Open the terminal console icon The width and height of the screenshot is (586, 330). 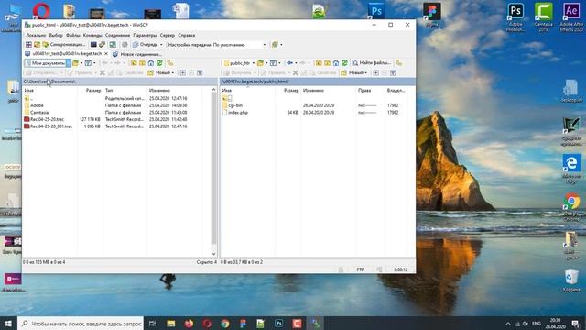pos(93,45)
